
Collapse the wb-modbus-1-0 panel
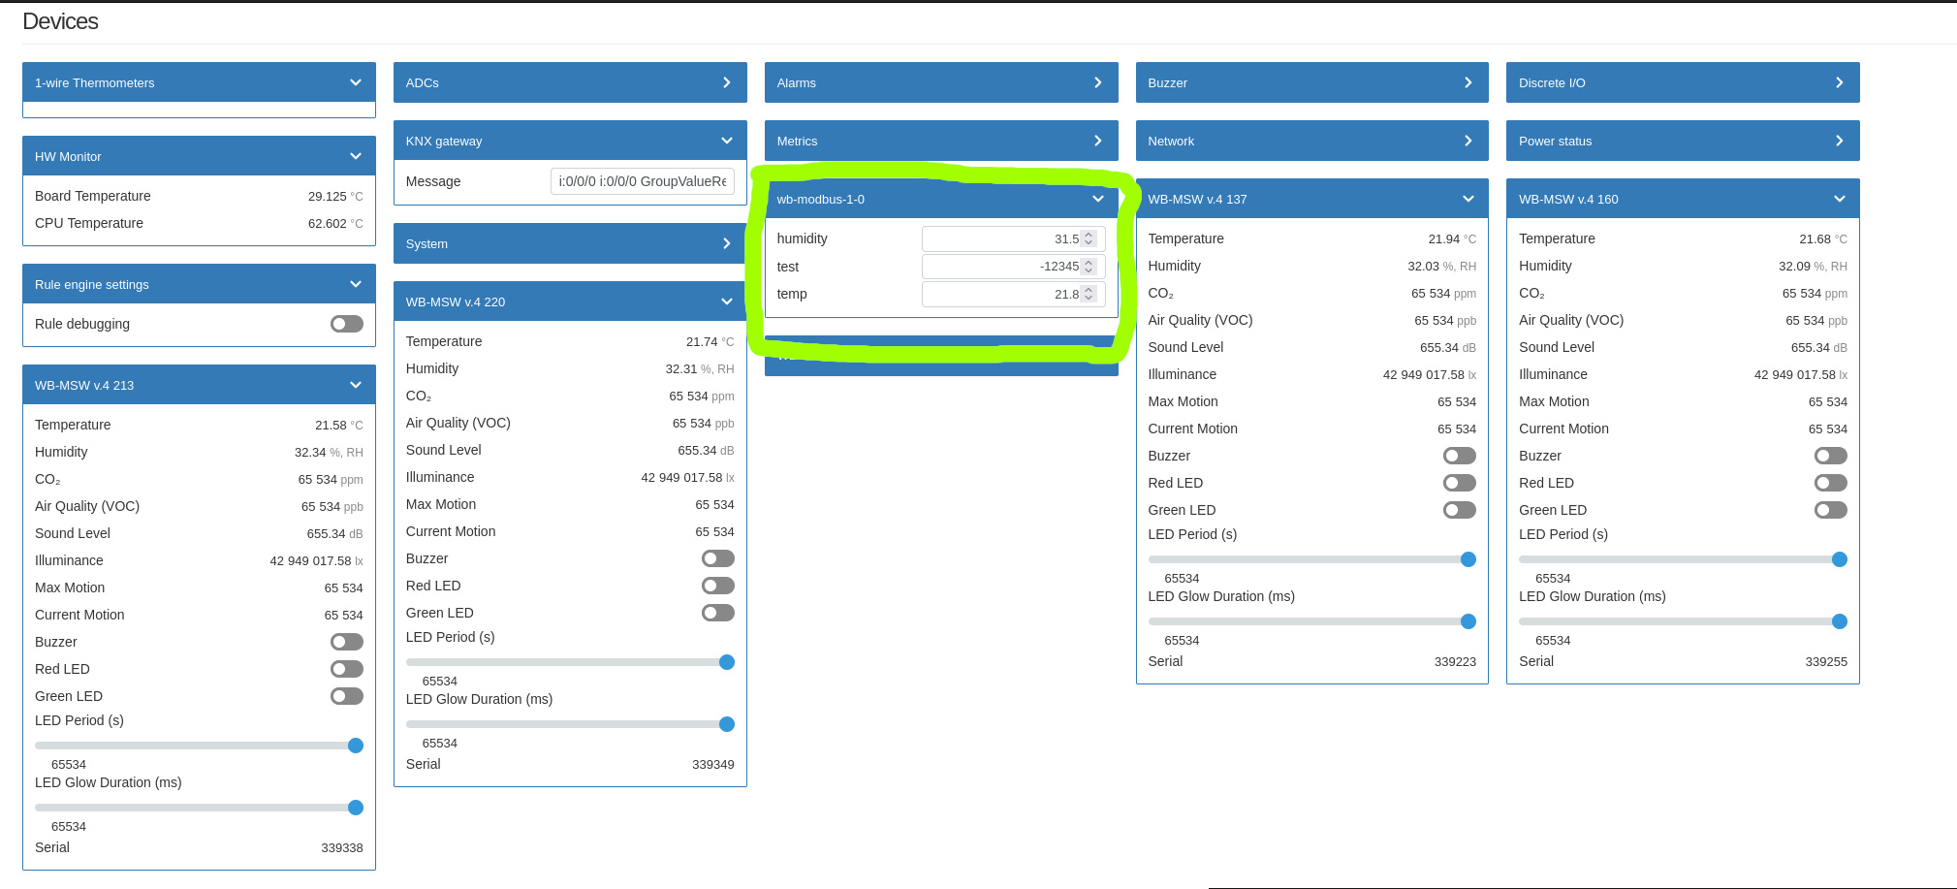coord(1097,200)
